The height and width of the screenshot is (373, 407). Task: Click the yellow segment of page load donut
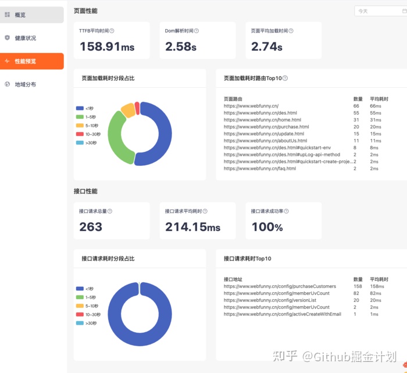tap(128, 110)
